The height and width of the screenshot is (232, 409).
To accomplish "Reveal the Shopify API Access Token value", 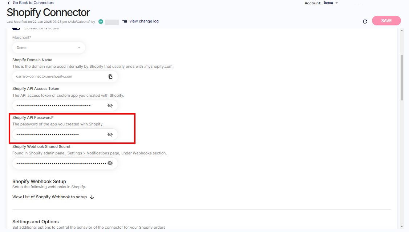I will [110, 105].
